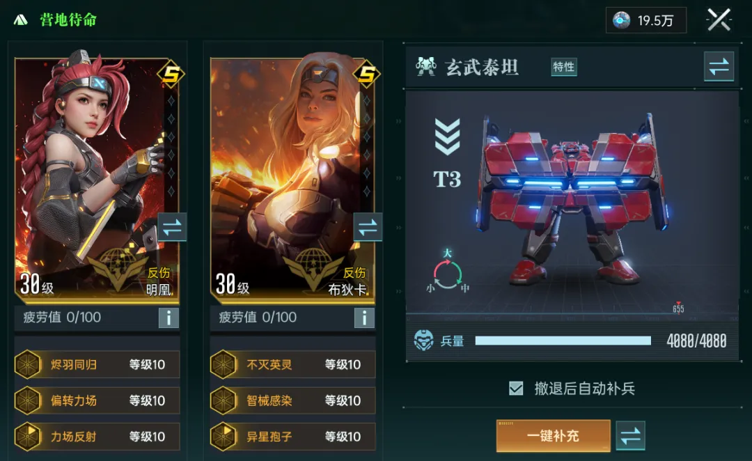
Task: Switch the 玄武泰坦 unit with swap icon
Action: pyautogui.click(x=719, y=67)
